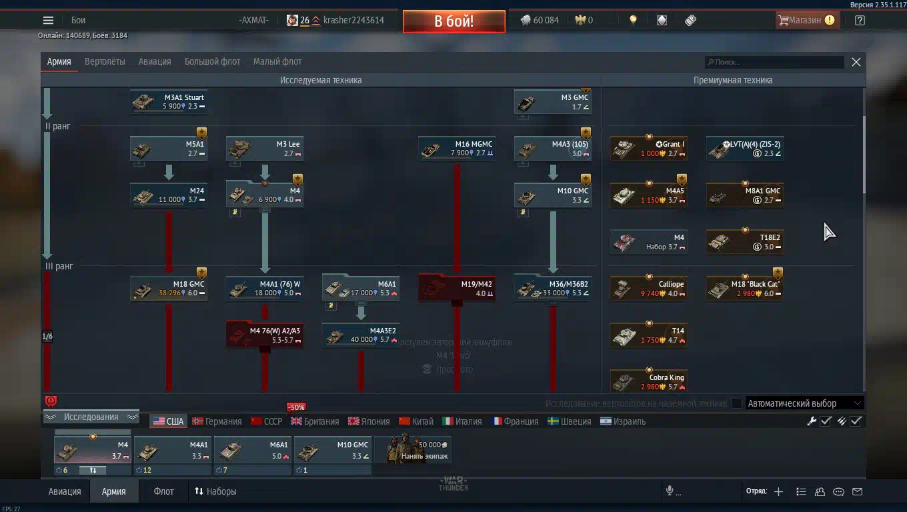Open the Бои game mode selector
907x512 pixels.
(79, 20)
